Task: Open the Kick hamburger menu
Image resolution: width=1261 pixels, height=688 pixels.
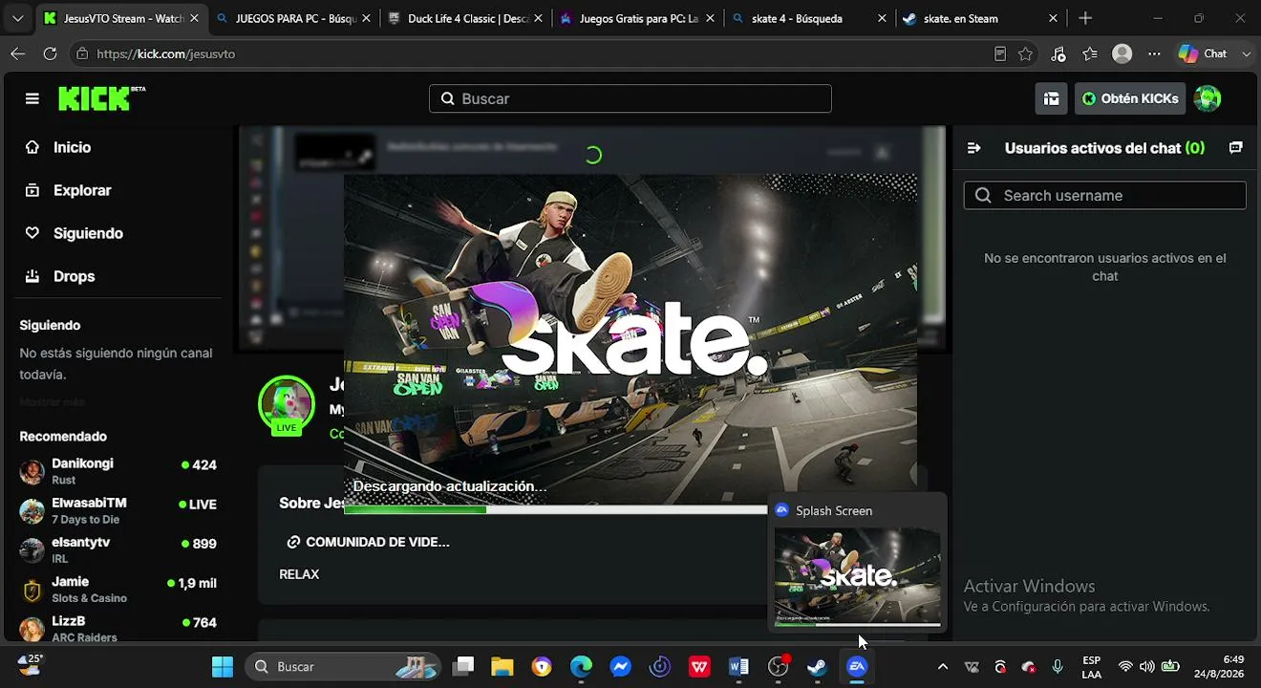Action: coord(32,98)
